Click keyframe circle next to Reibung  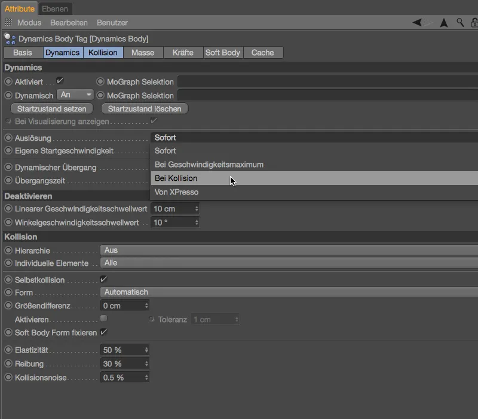click(x=8, y=364)
